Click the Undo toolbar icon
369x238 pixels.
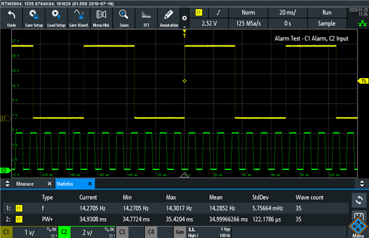point(11,18)
